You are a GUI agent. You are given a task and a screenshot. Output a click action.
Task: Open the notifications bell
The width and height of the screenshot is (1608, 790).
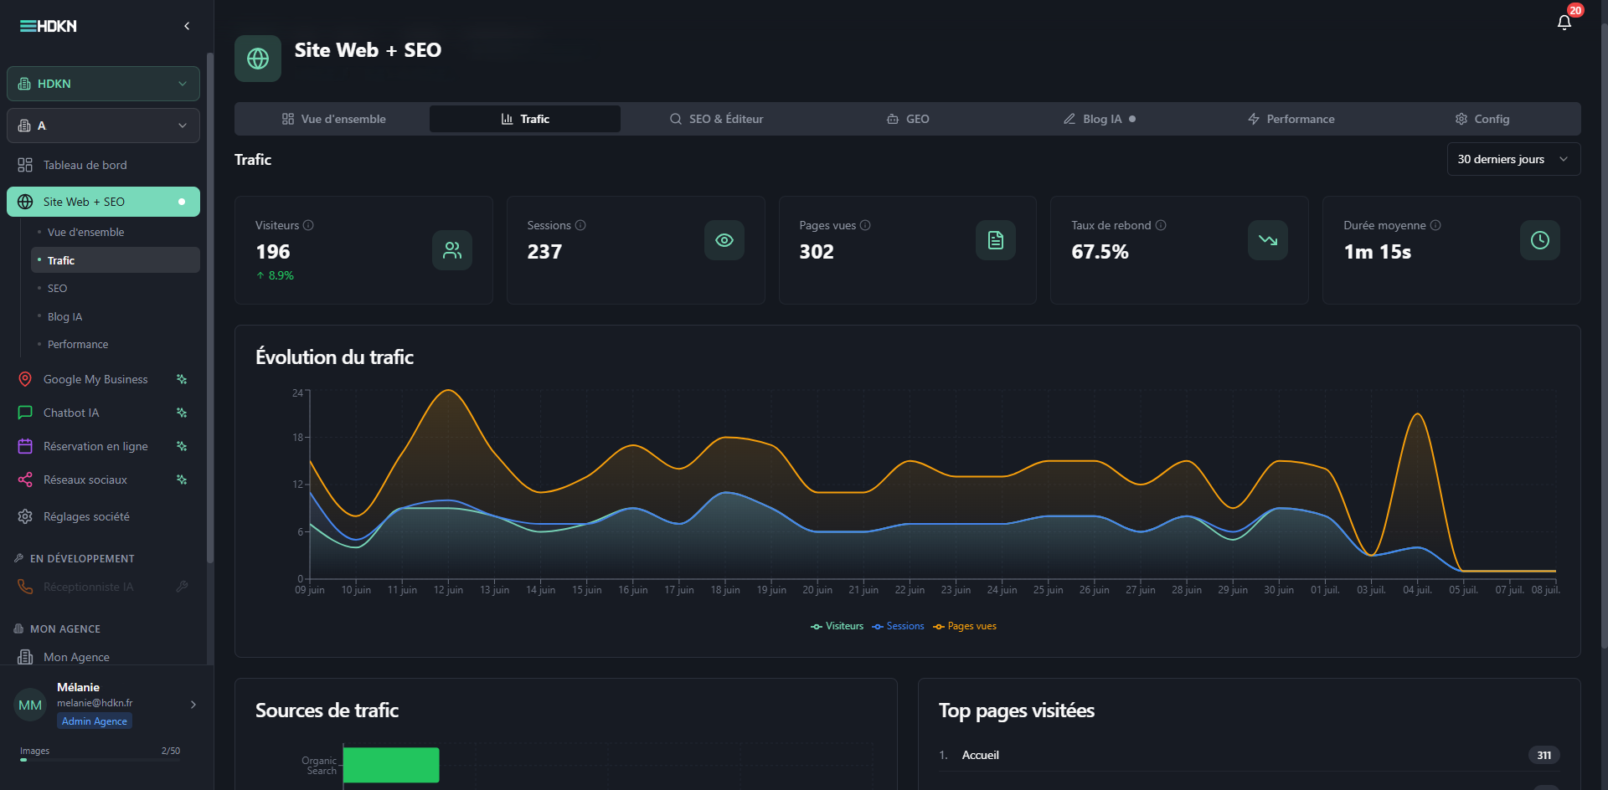[1564, 23]
